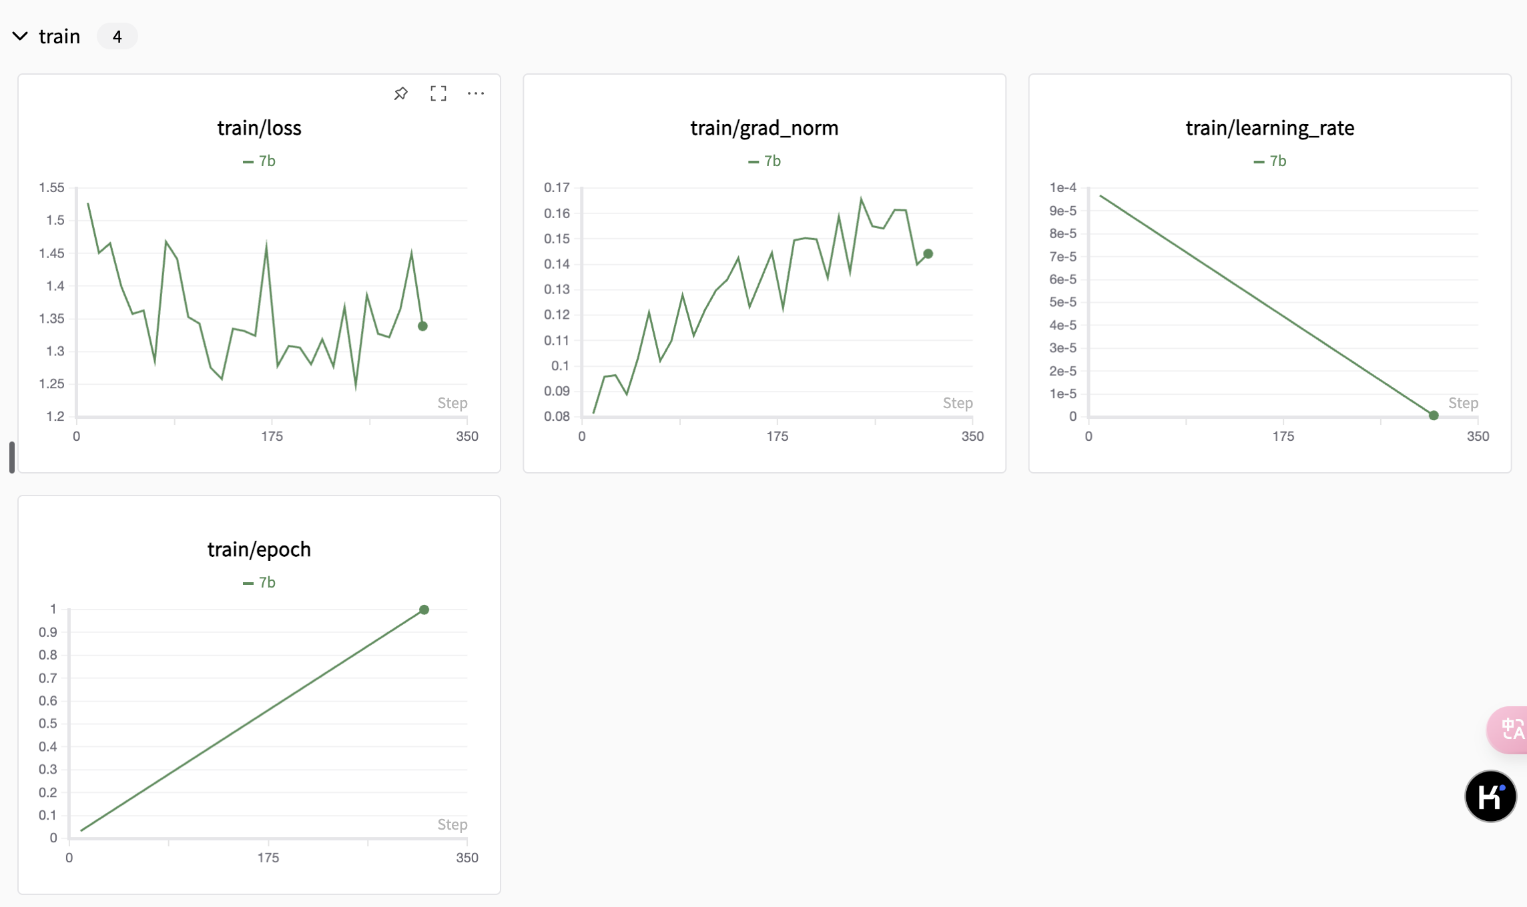Open the black K assistant icon
Viewport: 1527px width, 907px height.
pyautogui.click(x=1490, y=796)
